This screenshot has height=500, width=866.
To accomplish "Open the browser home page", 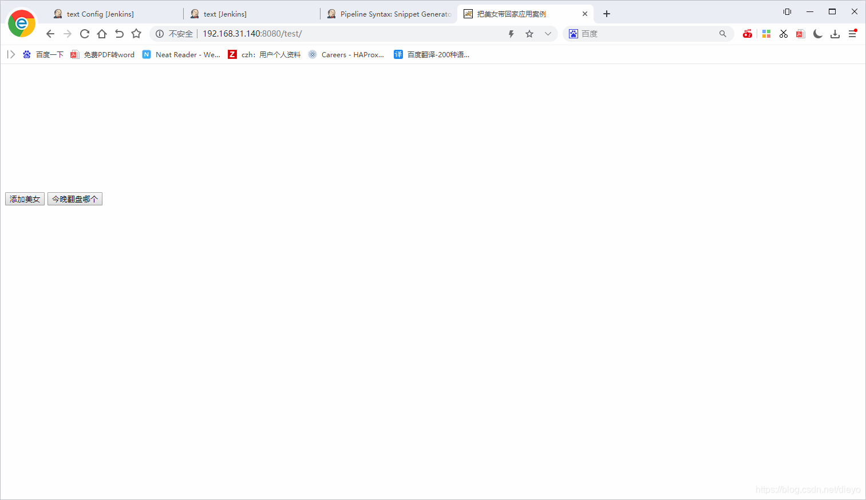I will point(102,34).
